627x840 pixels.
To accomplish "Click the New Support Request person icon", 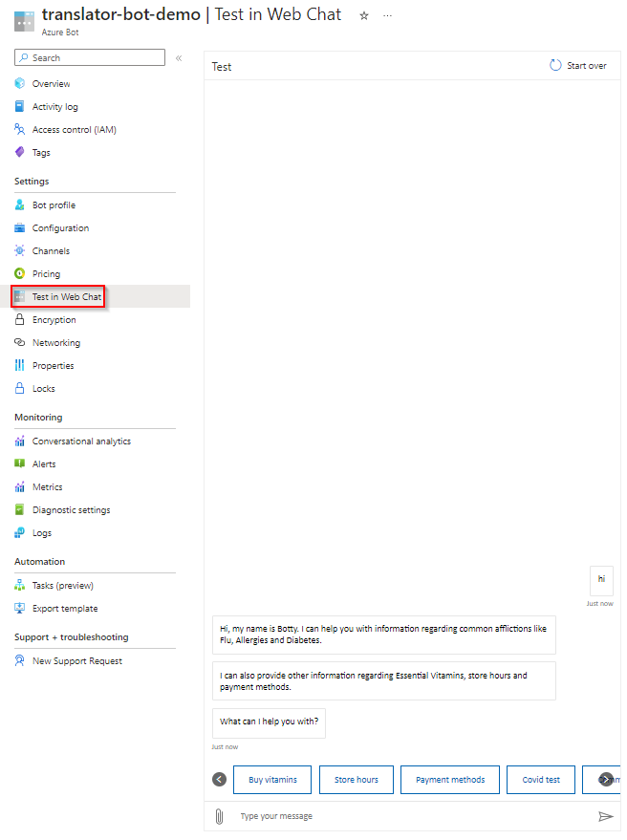I will pyautogui.click(x=20, y=660).
